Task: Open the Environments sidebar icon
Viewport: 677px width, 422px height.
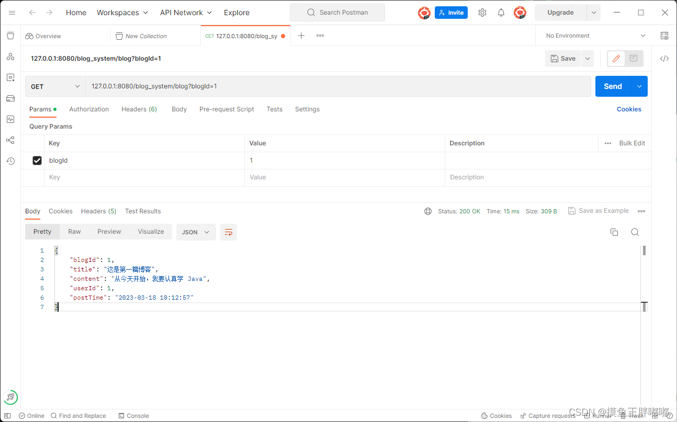Action: click(10, 77)
